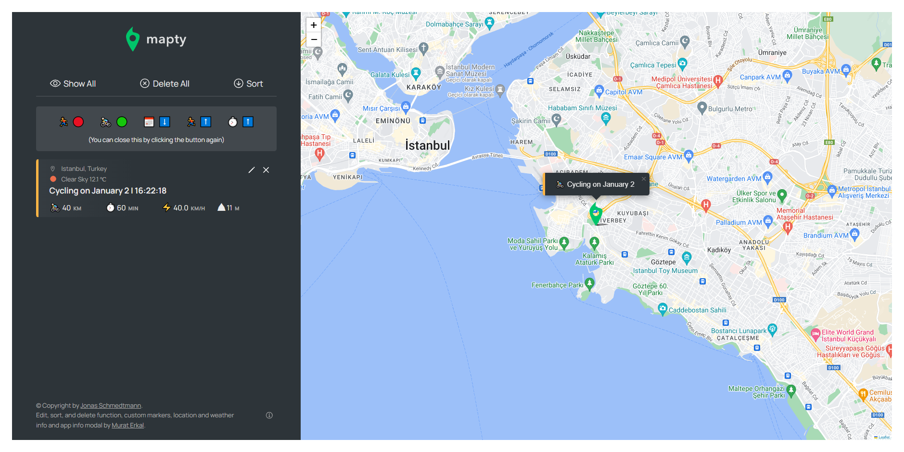This screenshot has width=904, height=452.
Task: Open the Leaflet attribution link
Action: coord(884,437)
